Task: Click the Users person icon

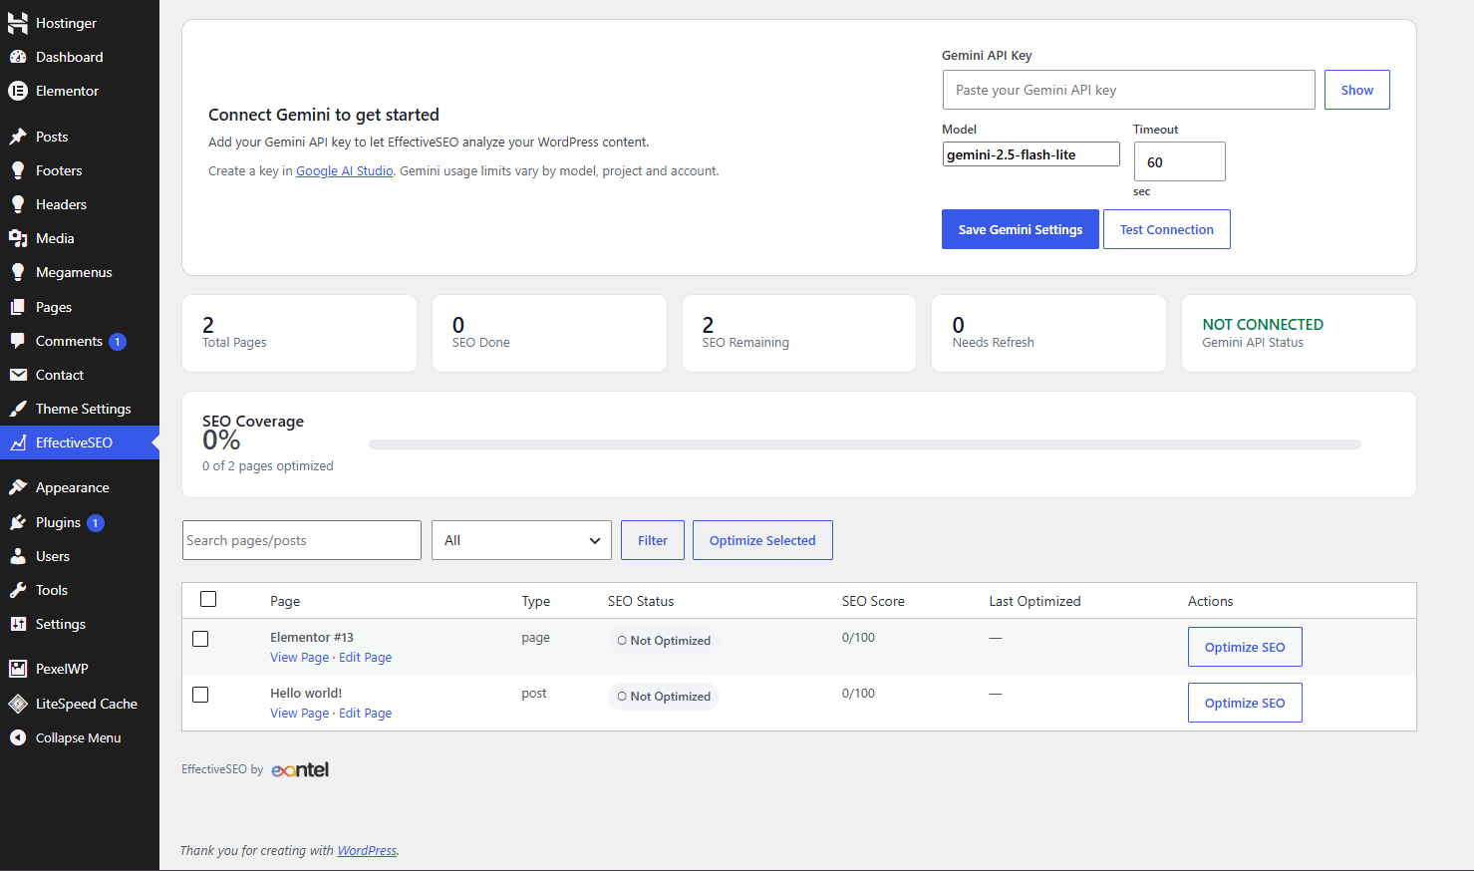Action: (18, 556)
